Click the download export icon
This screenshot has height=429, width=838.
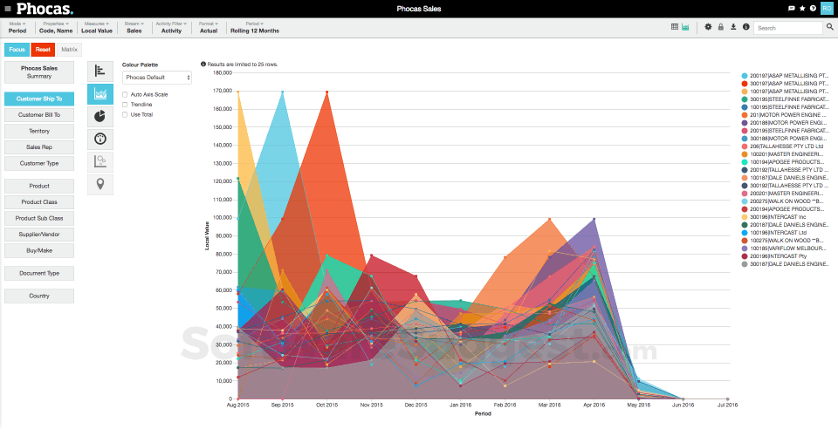coord(733,27)
